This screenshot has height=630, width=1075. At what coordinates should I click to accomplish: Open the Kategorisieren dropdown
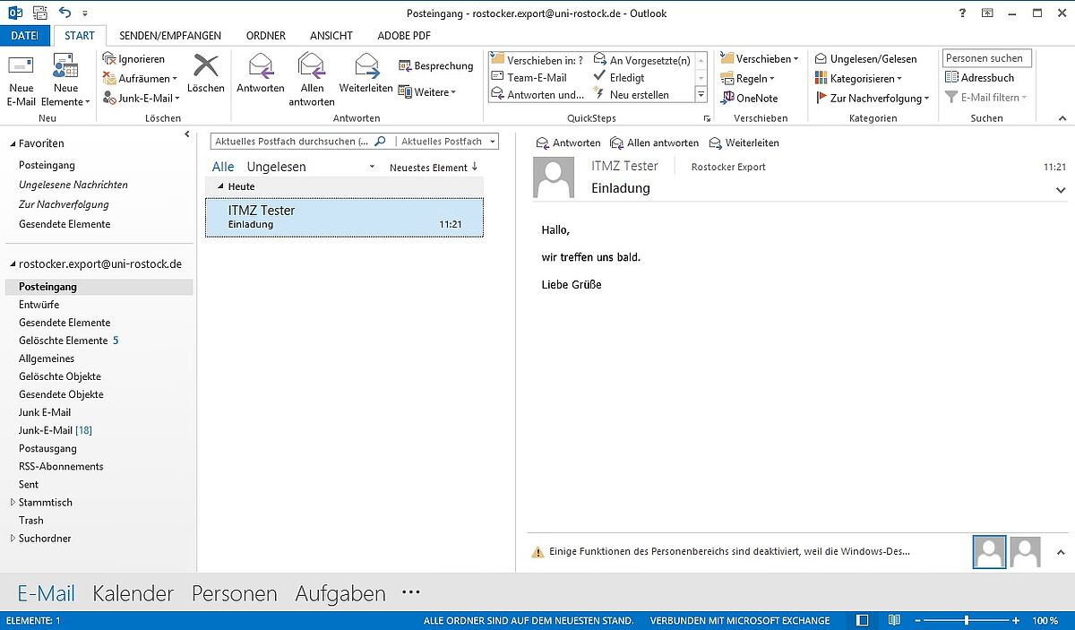pyautogui.click(x=859, y=79)
